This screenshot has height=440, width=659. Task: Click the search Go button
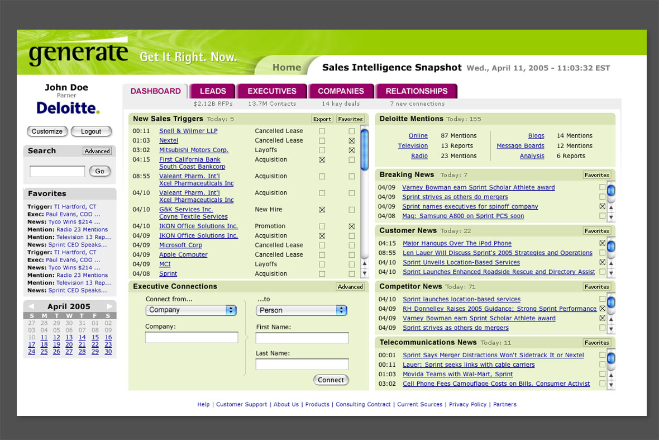[x=99, y=171]
